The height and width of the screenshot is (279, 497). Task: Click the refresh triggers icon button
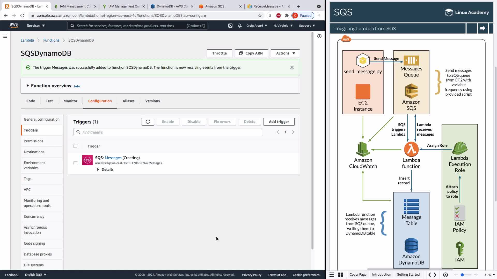pos(148,122)
